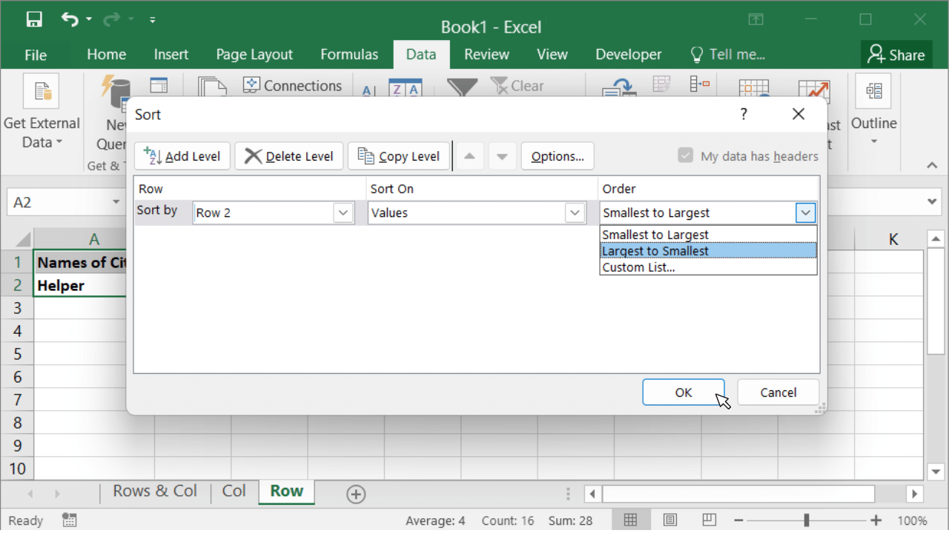Click the Add Level button
The width and height of the screenshot is (949, 533).
pos(182,156)
